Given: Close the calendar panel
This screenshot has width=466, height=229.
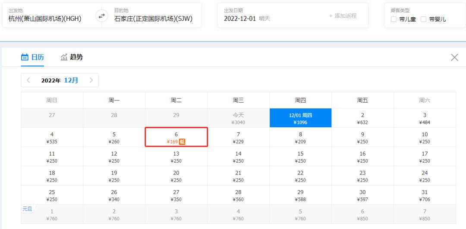Looking at the screenshot, I should 454,57.
